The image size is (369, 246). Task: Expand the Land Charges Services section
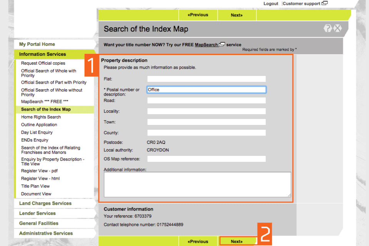click(45, 203)
